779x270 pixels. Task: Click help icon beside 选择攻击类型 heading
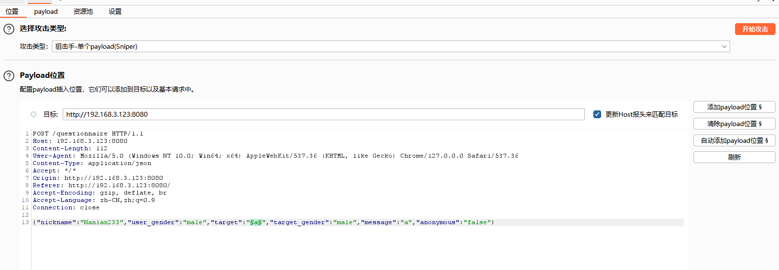(9, 29)
